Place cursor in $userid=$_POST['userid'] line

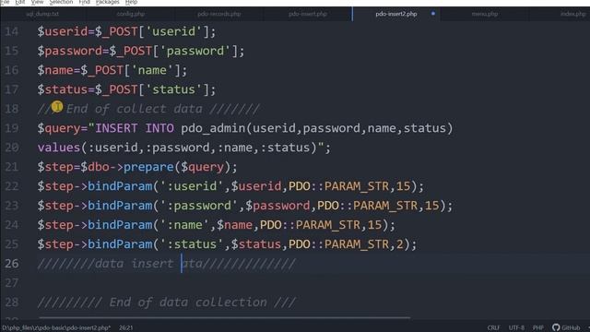[127, 31]
